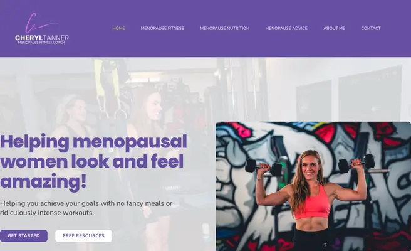Image resolution: width=411 pixels, height=251 pixels.
Task: Click the FREE RESOURCES button
Action: coord(83,236)
